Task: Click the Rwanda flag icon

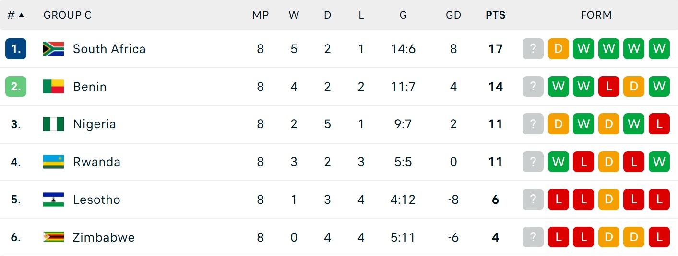Action: pos(53,162)
